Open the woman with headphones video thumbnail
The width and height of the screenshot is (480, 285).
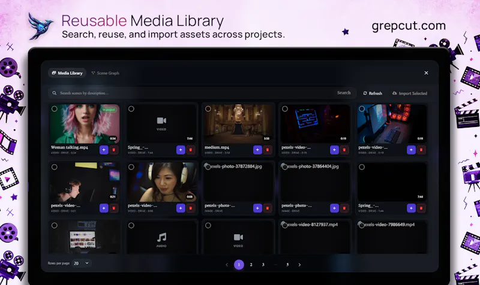click(161, 182)
